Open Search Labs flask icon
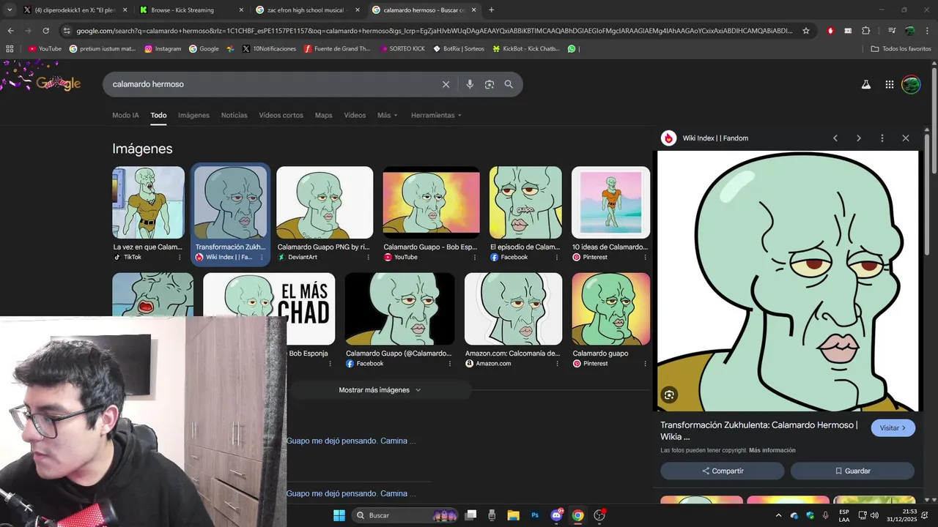This screenshot has width=938, height=527. pyautogui.click(x=866, y=84)
